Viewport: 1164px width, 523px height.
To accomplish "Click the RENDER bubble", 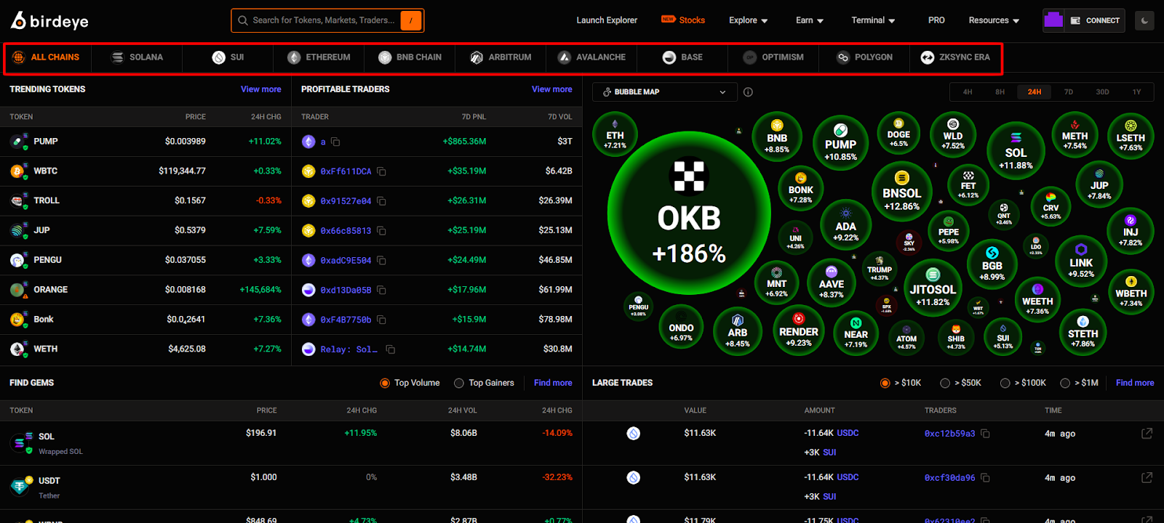I will coord(798,331).
